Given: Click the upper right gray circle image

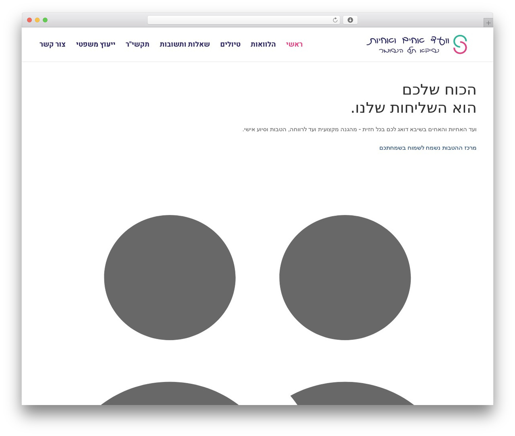Looking at the screenshot, I should click(x=345, y=278).
